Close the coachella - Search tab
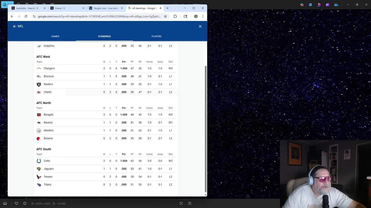 pos(44,8)
